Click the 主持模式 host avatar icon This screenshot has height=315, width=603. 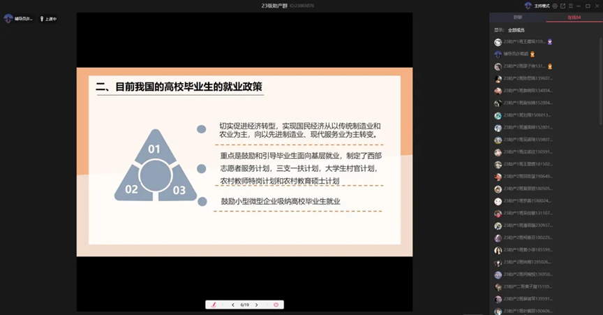[528, 6]
